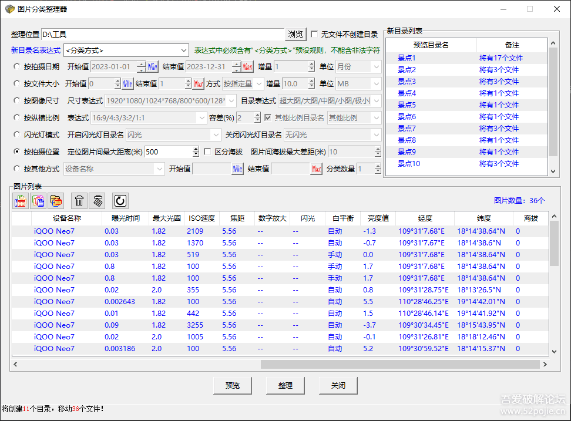Image resolution: width=571 pixels, height=421 pixels.
Task: Click the delete trash icon in image list toolbar
Action: 79,200
